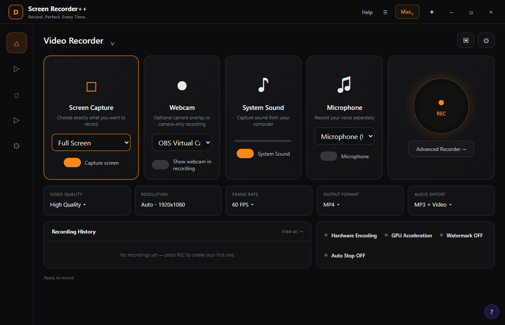This screenshot has width=505, height=325.
Task: Enable Show webcam in recording switch
Action: pyautogui.click(x=160, y=165)
